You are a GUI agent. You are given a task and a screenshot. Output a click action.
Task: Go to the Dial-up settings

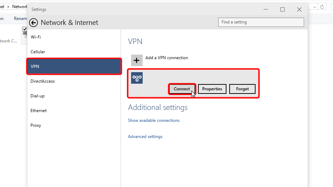38,96
